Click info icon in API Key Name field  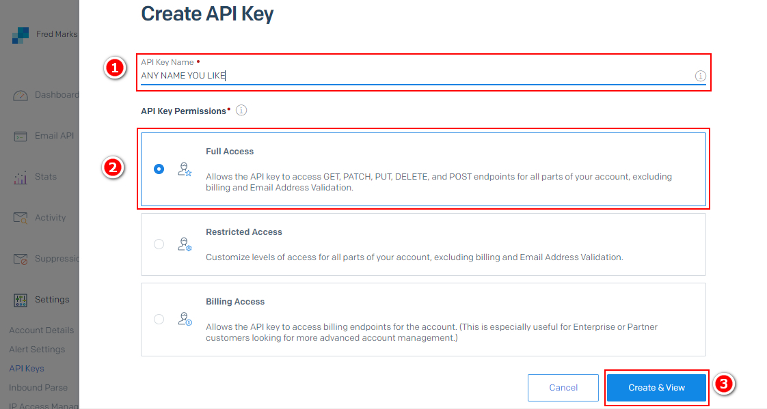(700, 76)
